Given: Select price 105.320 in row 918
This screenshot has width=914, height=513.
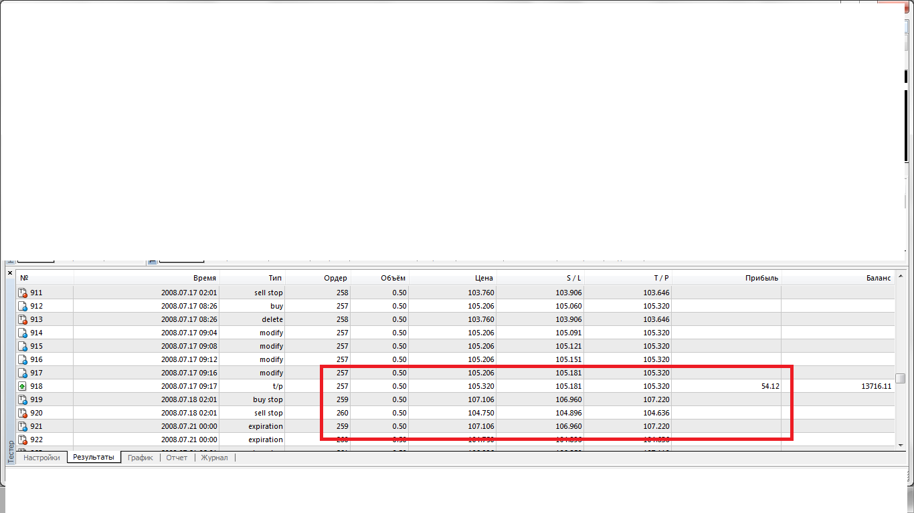Looking at the screenshot, I should click(480, 386).
